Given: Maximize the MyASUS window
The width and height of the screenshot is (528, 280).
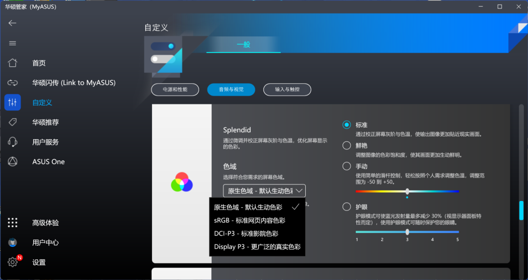Looking at the screenshot, I should point(499,7).
